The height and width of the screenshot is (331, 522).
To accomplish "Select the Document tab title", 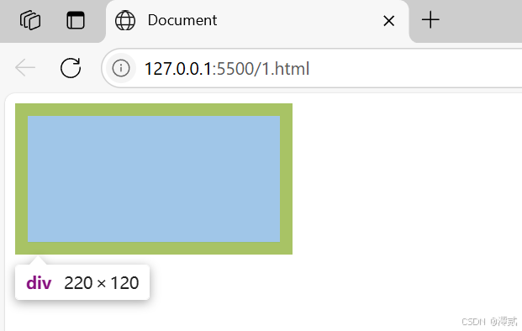I will tap(182, 20).
